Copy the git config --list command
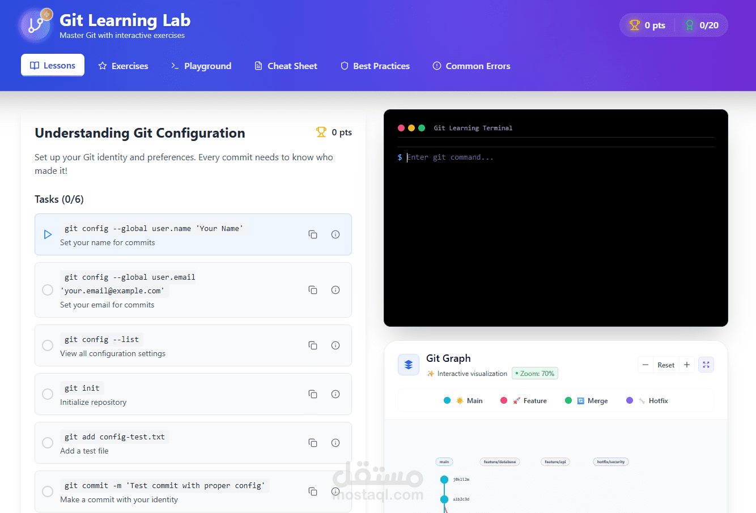 [x=313, y=345]
